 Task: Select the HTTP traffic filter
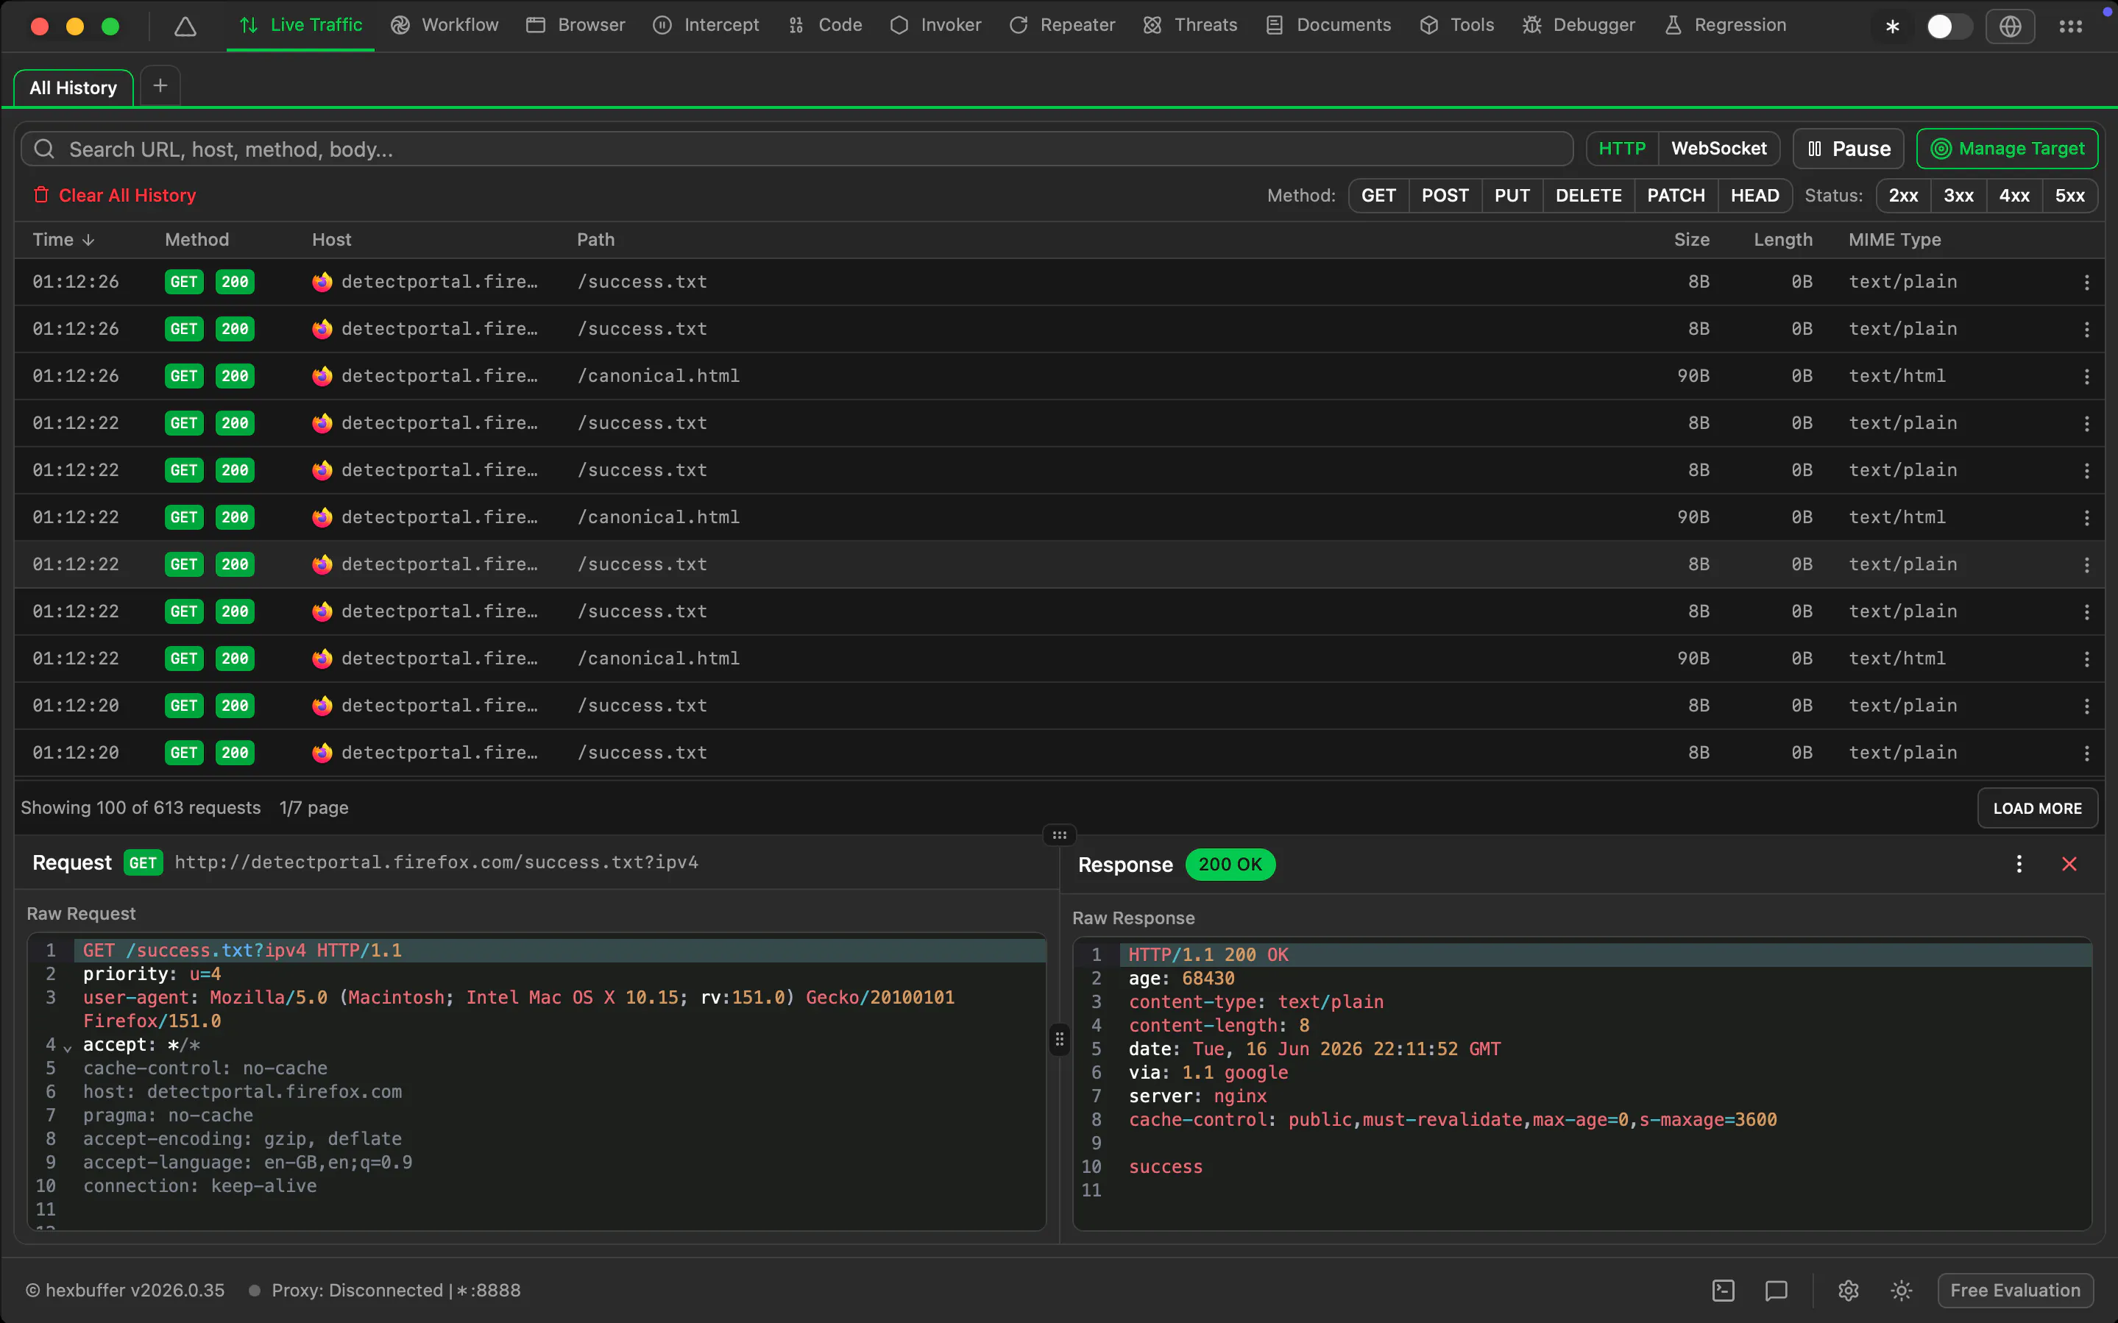pyautogui.click(x=1622, y=149)
